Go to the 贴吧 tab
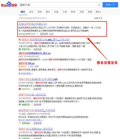Image resolution: width=120 pixels, height=139 pixels. coord(73,12)
